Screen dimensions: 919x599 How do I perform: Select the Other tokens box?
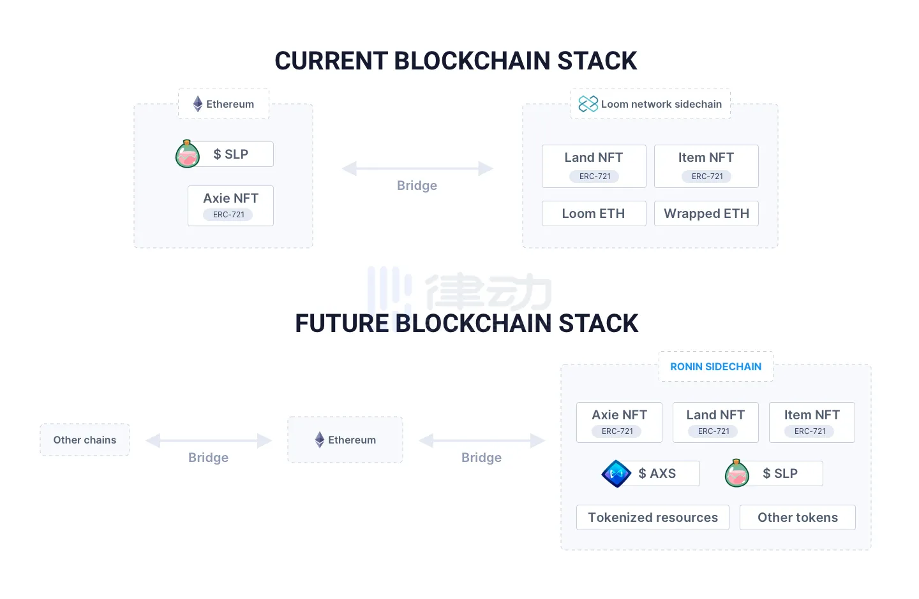click(x=797, y=517)
